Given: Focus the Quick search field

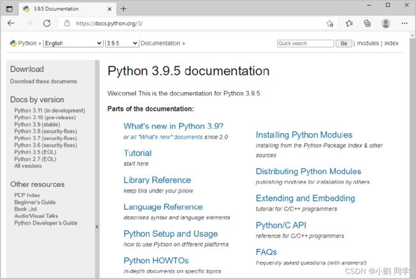Looking at the screenshot, I should (305, 44).
